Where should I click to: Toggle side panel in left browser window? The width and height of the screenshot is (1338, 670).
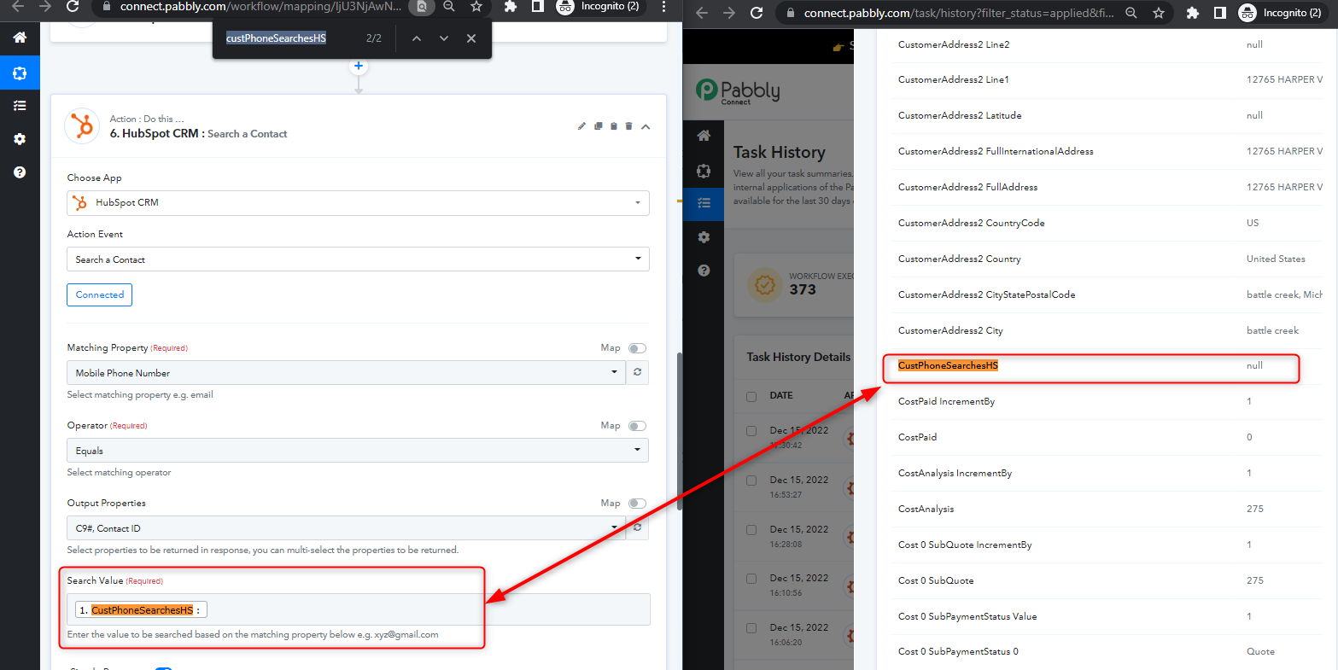(x=537, y=7)
